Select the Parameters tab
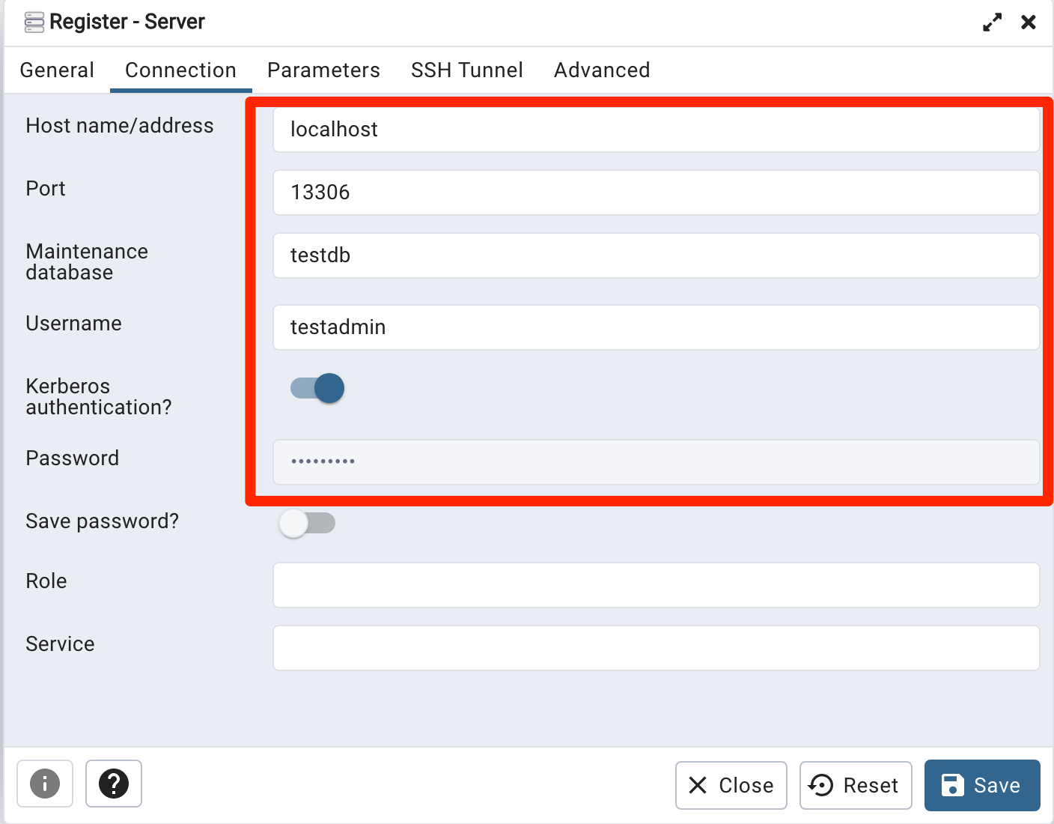Screen dimensions: 1054x824 tap(323, 70)
